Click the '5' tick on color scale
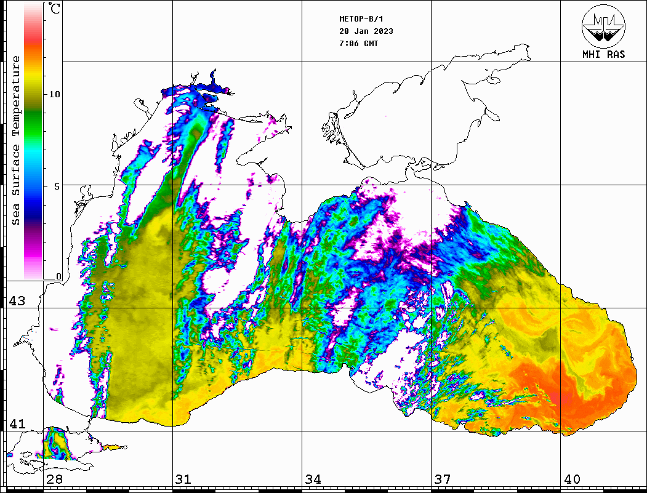 (57, 186)
